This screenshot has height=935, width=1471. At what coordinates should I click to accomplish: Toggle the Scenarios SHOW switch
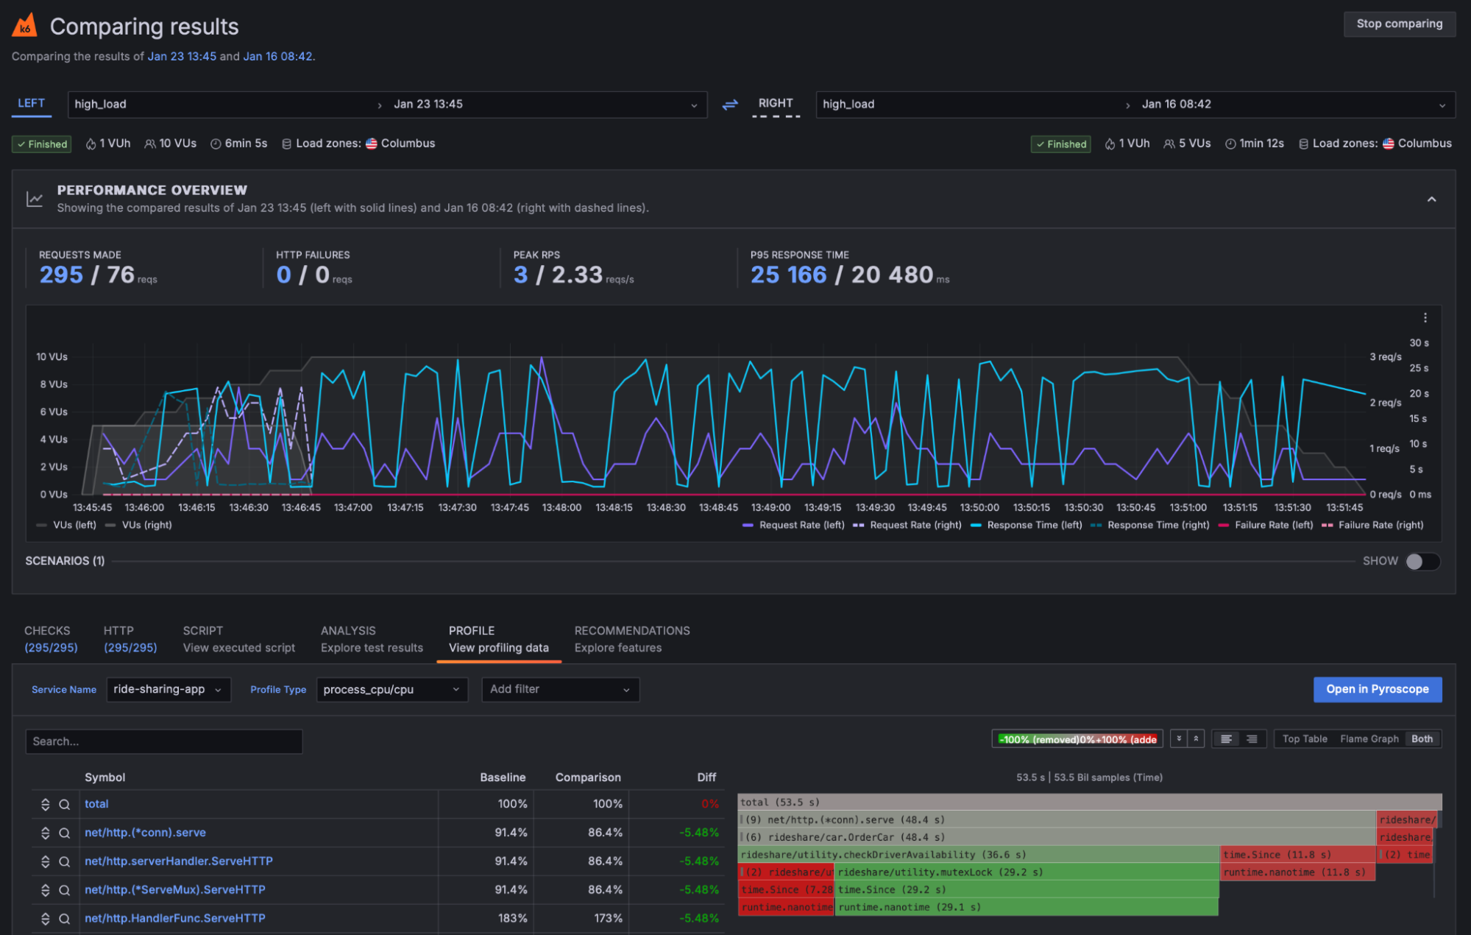(x=1422, y=561)
